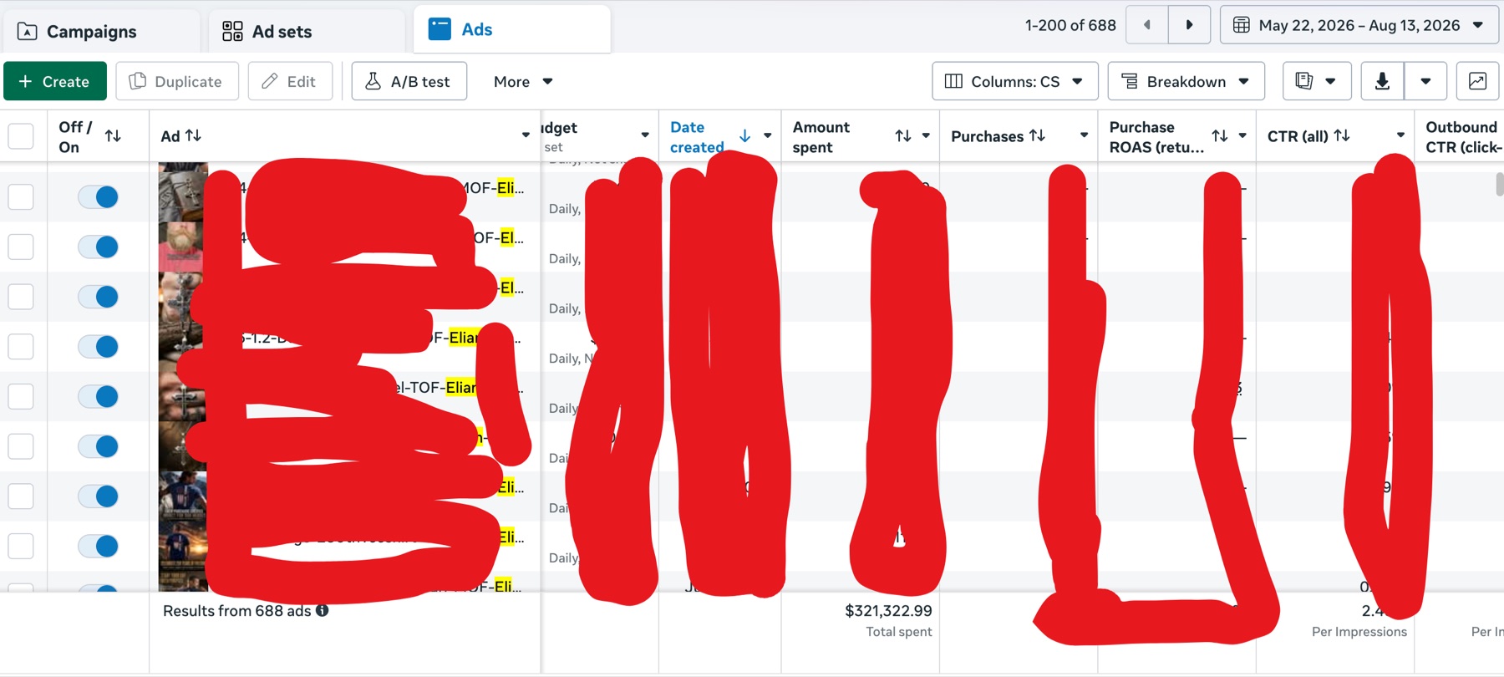Open the More menu

(523, 81)
